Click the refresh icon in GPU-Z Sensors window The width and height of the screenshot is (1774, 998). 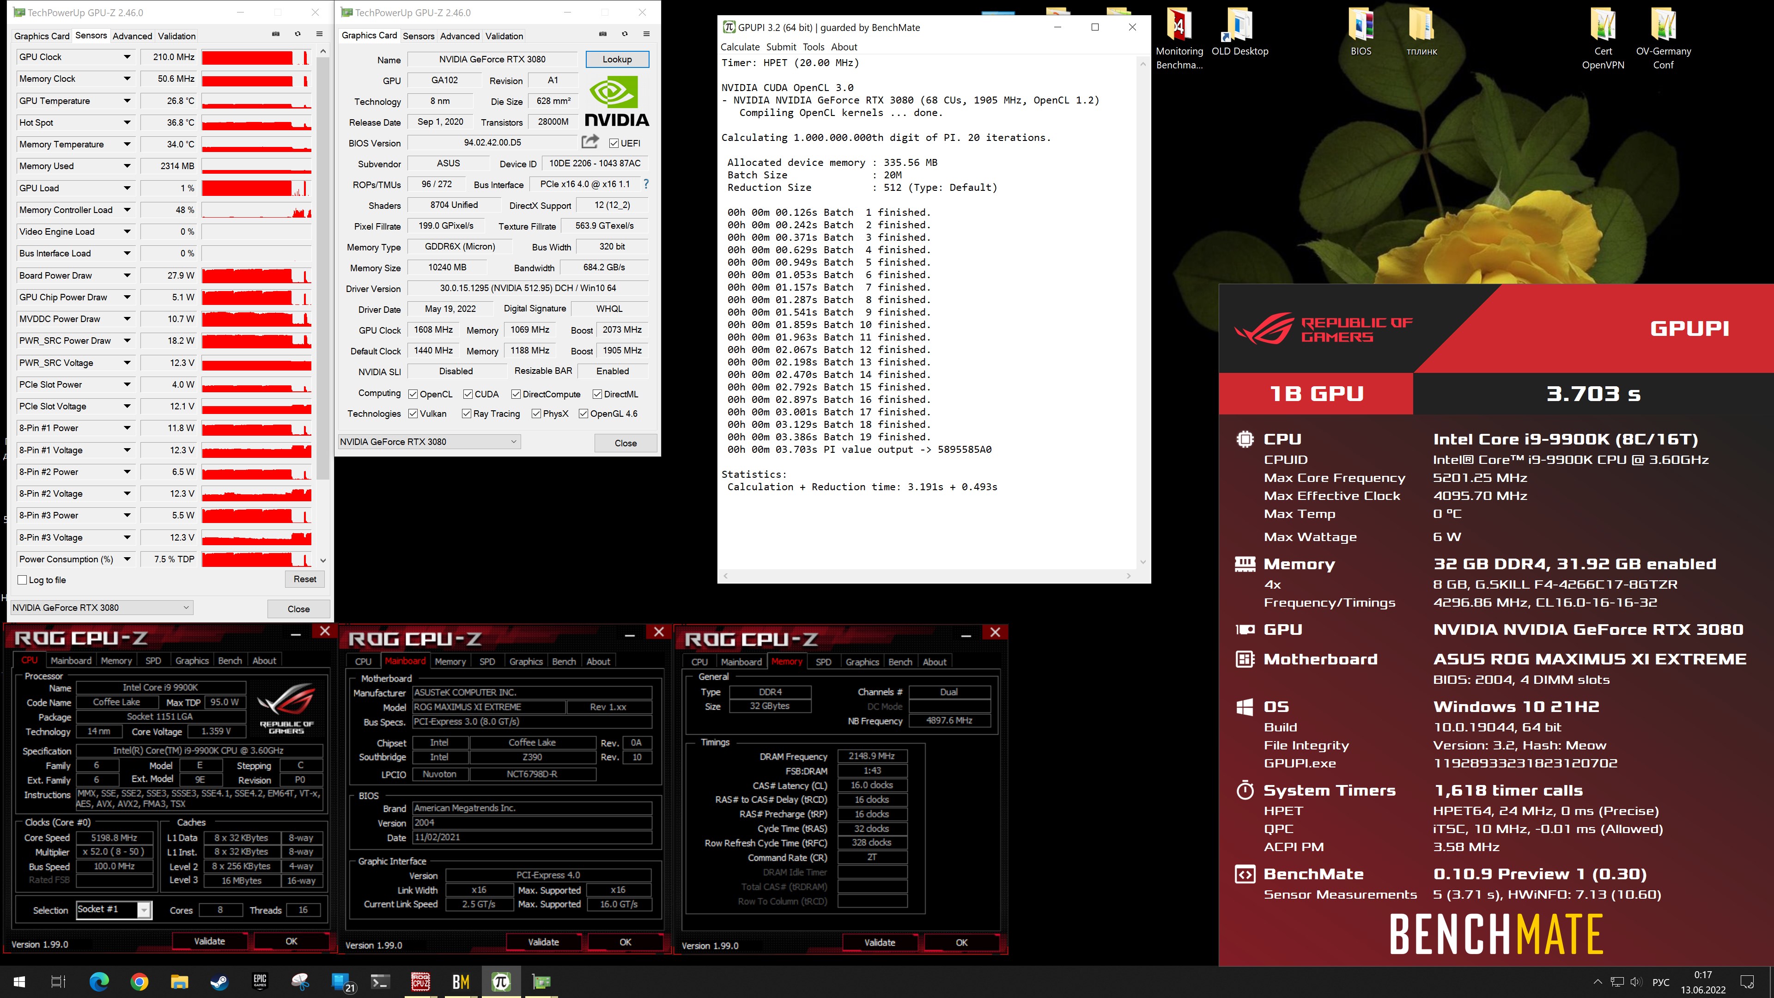(298, 34)
